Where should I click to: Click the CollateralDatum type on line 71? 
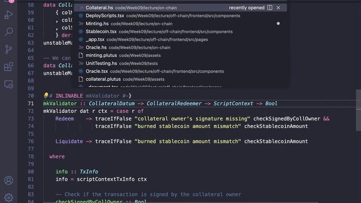112,104
